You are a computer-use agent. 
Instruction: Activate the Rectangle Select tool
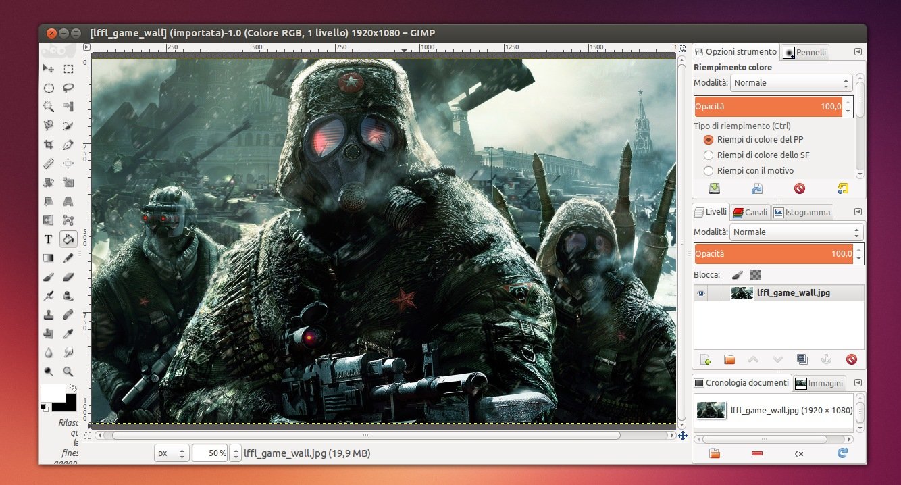coord(68,69)
